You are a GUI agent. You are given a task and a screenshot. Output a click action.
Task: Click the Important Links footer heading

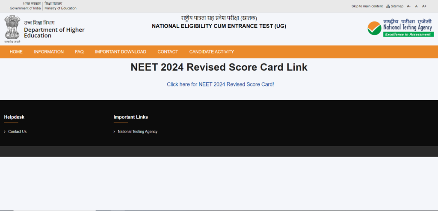[131, 117]
